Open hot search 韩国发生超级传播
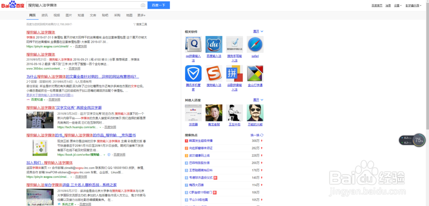The height and width of the screenshot is (206, 429). tap(201, 141)
